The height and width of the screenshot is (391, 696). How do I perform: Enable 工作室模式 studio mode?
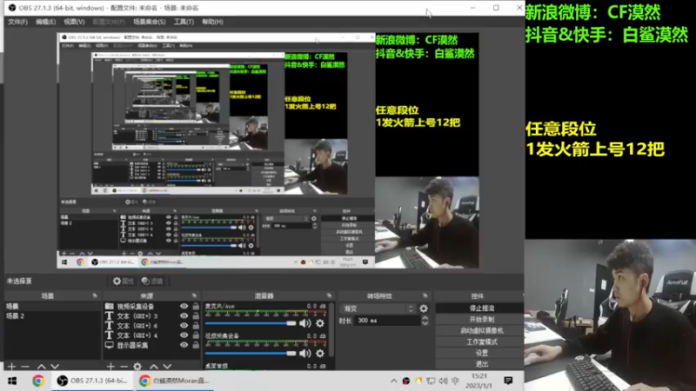[481, 341]
